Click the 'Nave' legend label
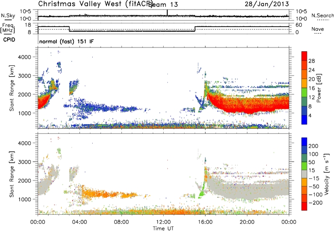This screenshot has height=231, width=334. [x=318, y=29]
